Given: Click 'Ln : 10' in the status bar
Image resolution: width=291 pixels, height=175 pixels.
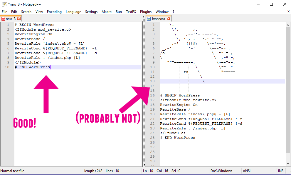Looking at the screenshot, I should [x=148, y=171].
